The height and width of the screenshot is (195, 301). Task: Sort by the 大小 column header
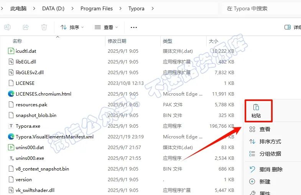click(214, 41)
